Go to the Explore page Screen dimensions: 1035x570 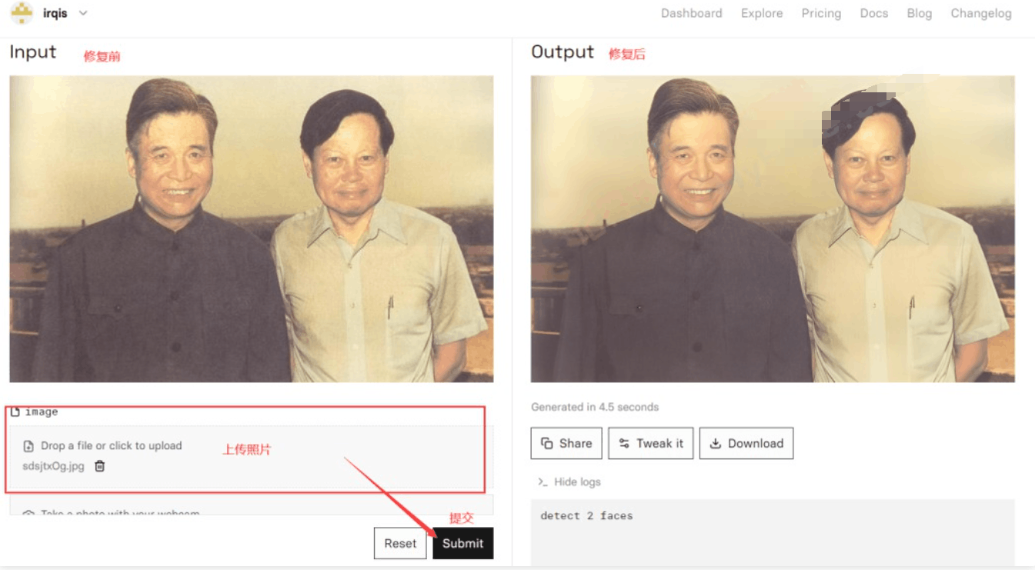click(762, 13)
